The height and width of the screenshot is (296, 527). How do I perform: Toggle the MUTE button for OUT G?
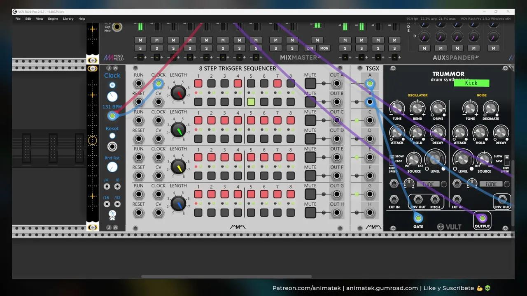[x=310, y=194]
